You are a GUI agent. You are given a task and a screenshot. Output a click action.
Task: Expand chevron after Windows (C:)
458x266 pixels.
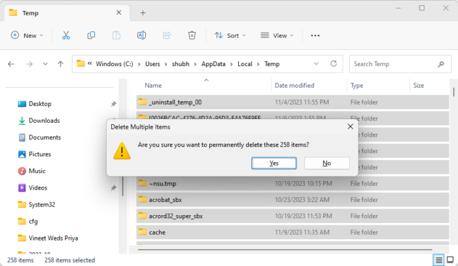139,64
